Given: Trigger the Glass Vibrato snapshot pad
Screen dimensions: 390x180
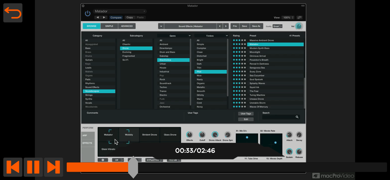Looking at the screenshot, I should pyautogui.click(x=108, y=149).
